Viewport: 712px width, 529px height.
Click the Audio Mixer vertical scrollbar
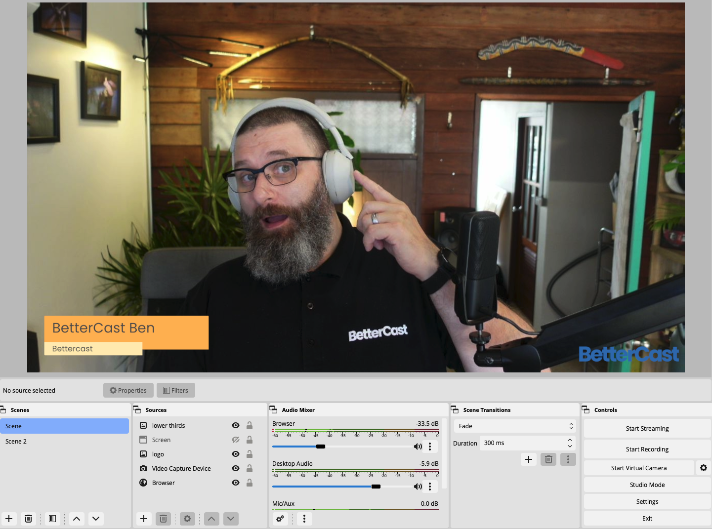click(x=444, y=454)
